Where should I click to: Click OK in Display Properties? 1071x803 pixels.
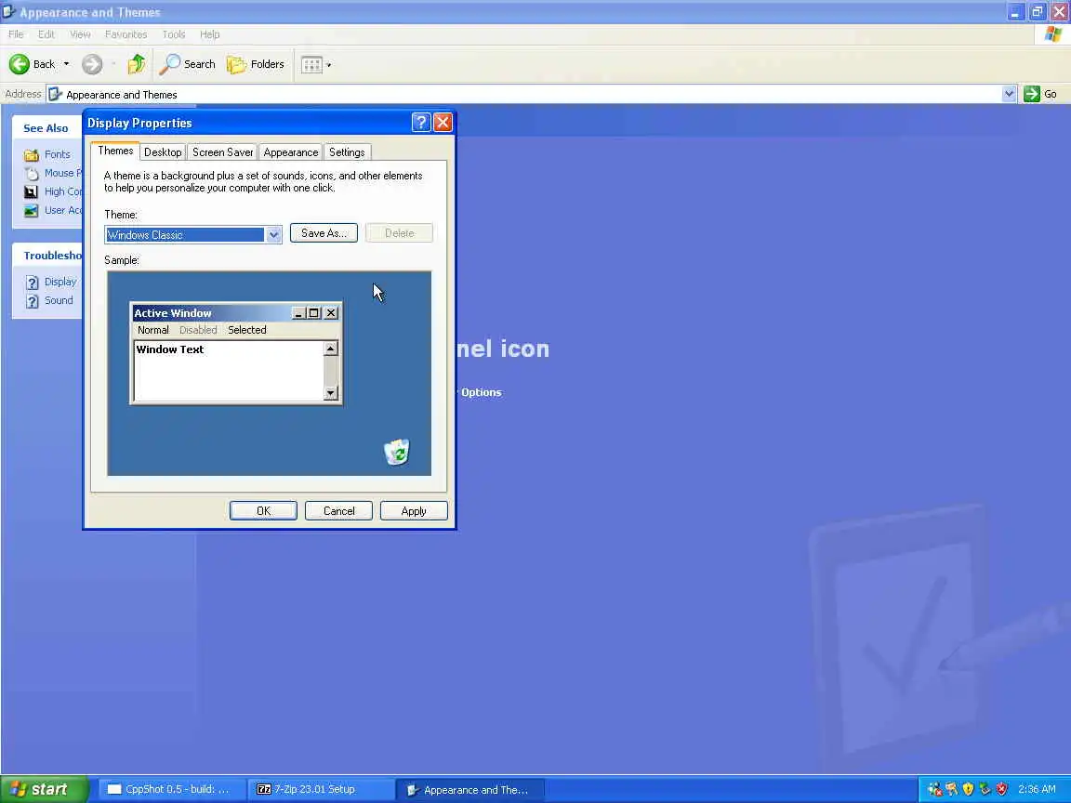[263, 511]
